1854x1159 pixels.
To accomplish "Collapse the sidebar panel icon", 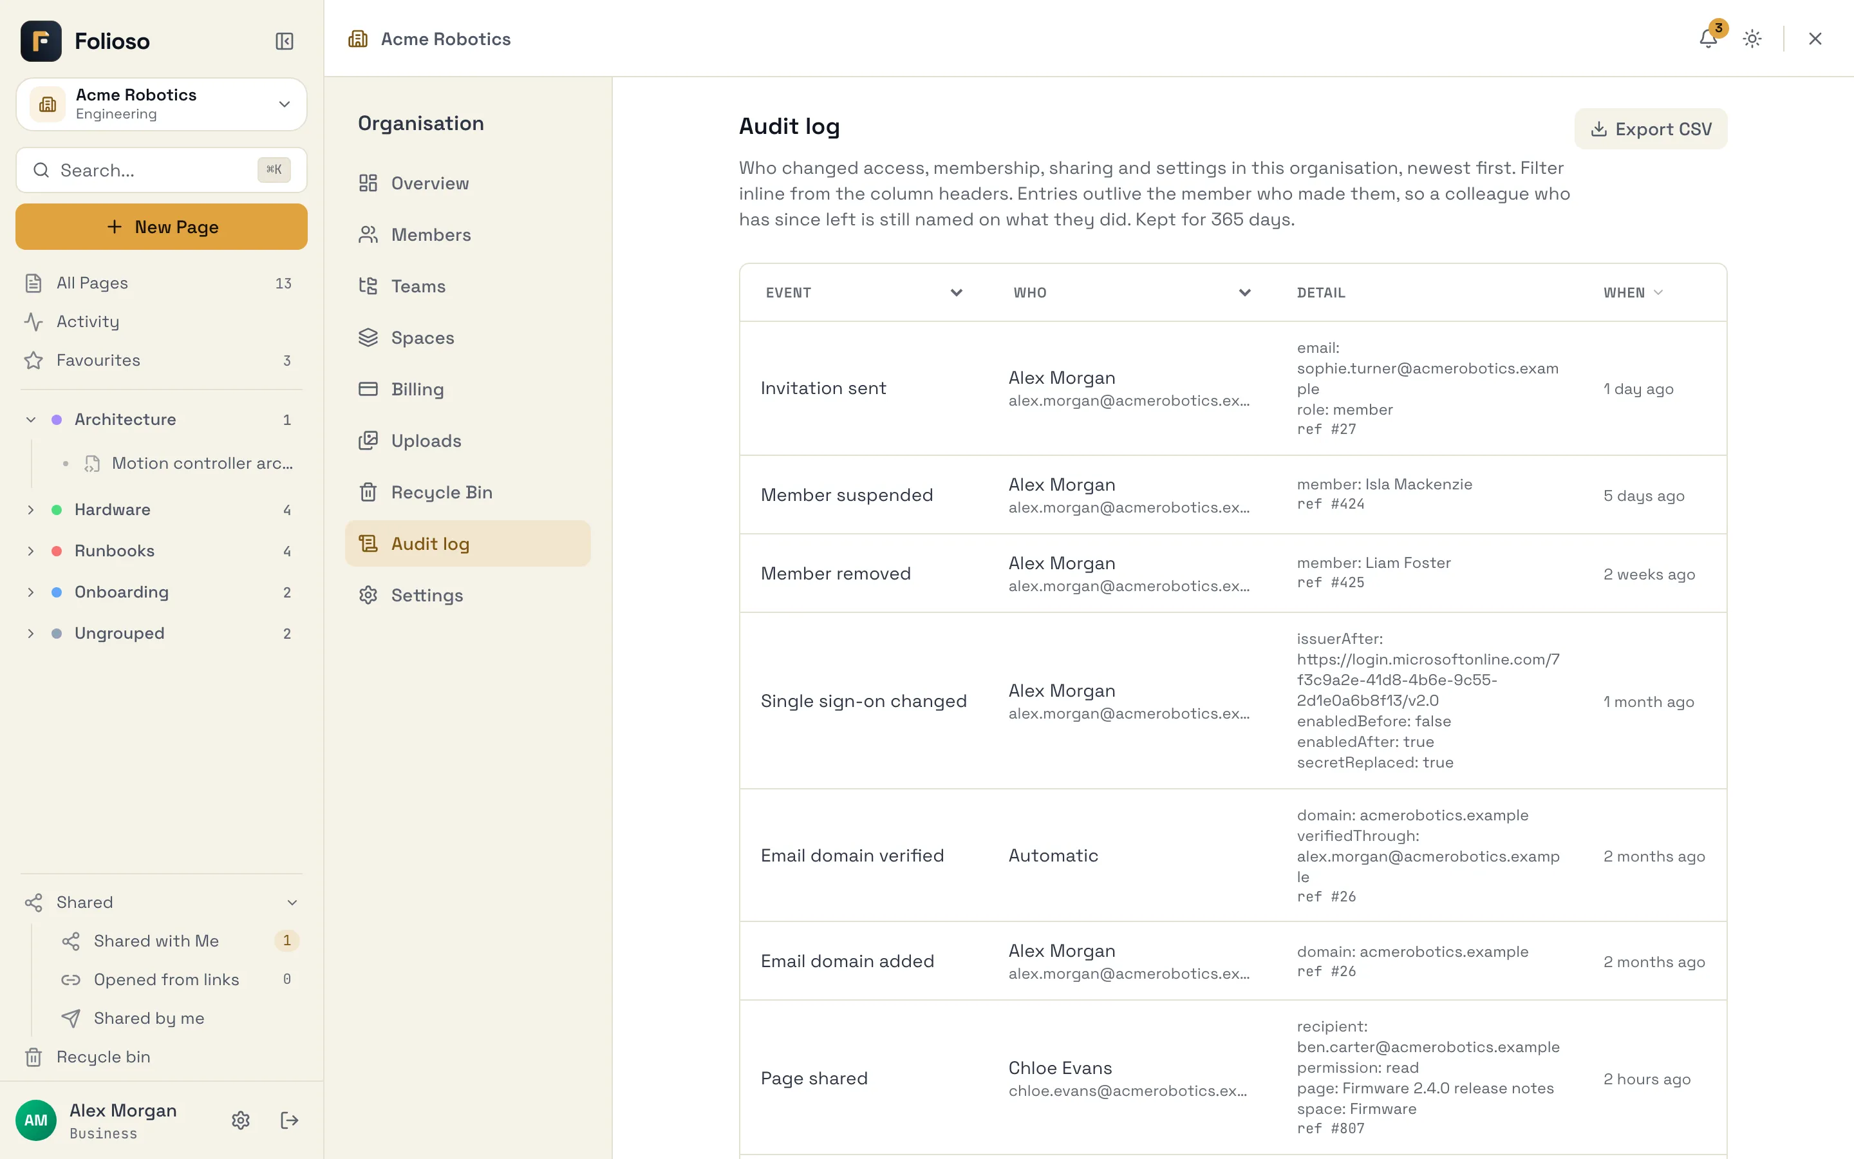I will click(x=285, y=41).
